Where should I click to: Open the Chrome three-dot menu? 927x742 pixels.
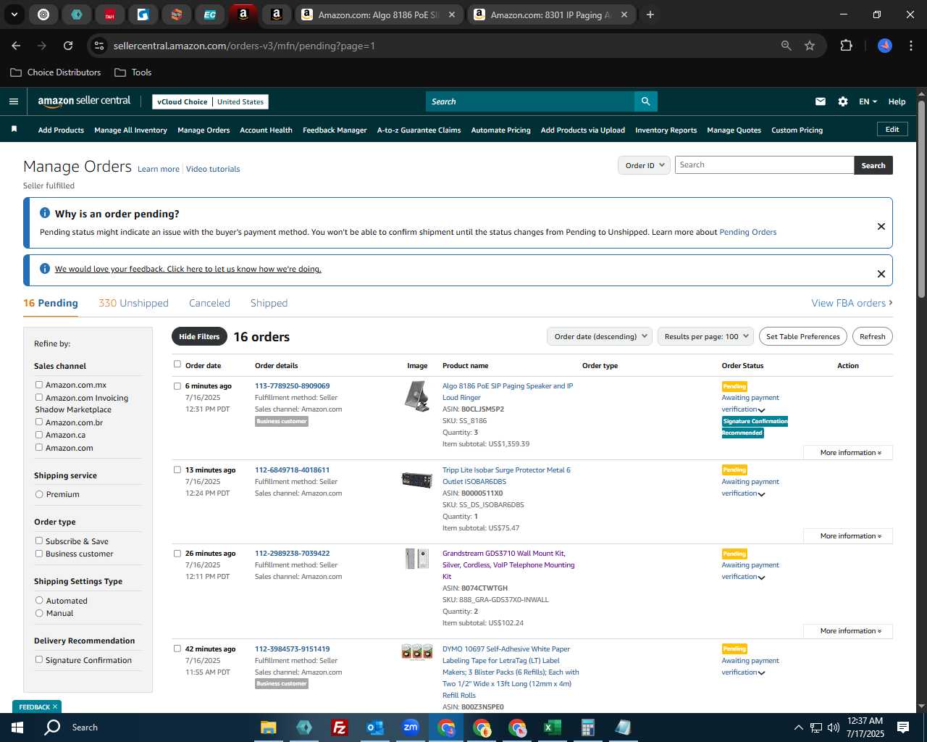[910, 46]
